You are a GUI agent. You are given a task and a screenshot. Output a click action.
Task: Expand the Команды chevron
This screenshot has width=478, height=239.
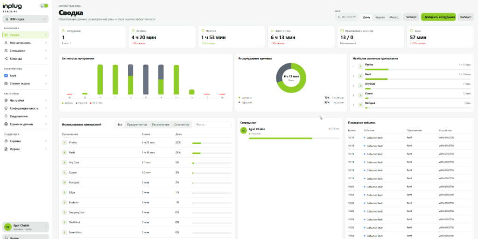pos(46,58)
